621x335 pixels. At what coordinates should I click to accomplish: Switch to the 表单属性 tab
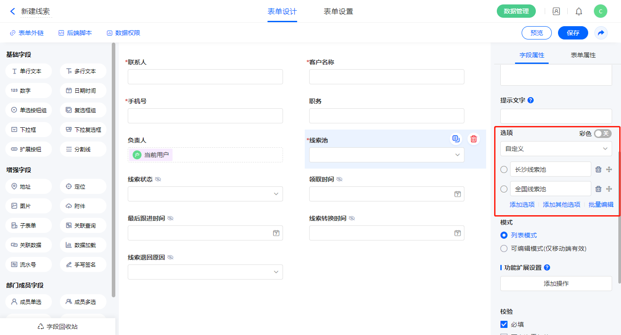point(583,55)
